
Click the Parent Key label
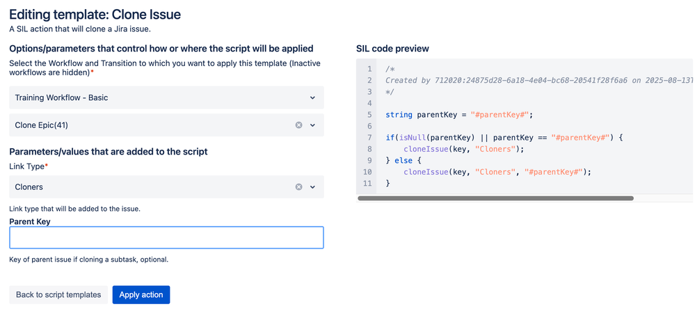coord(30,221)
